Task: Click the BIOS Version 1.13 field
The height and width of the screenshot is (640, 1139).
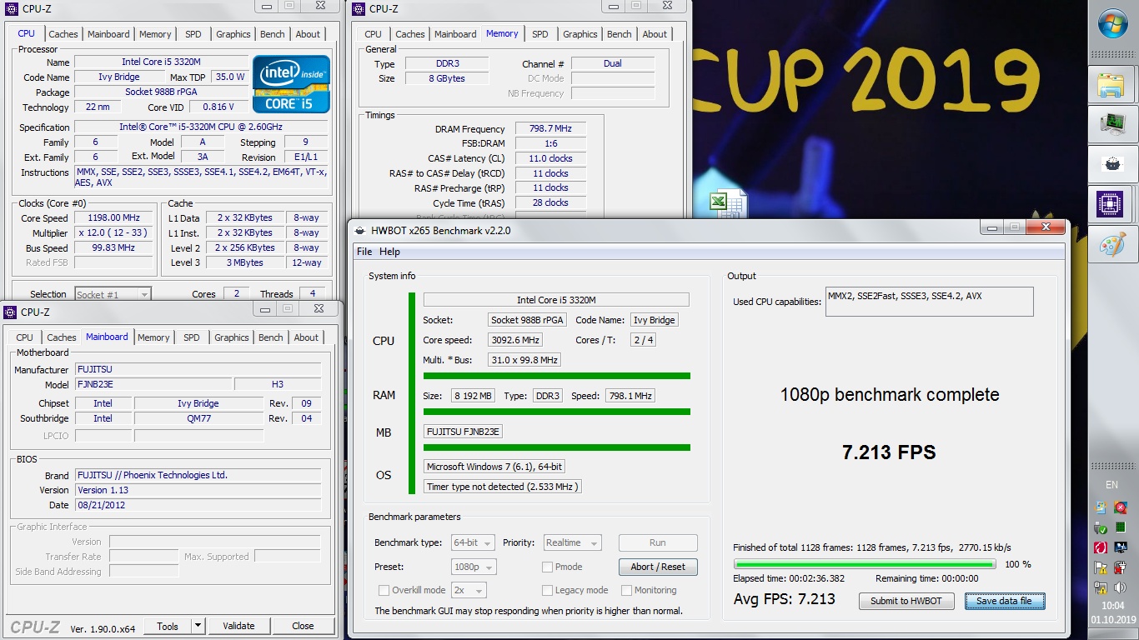Action: coord(198,490)
